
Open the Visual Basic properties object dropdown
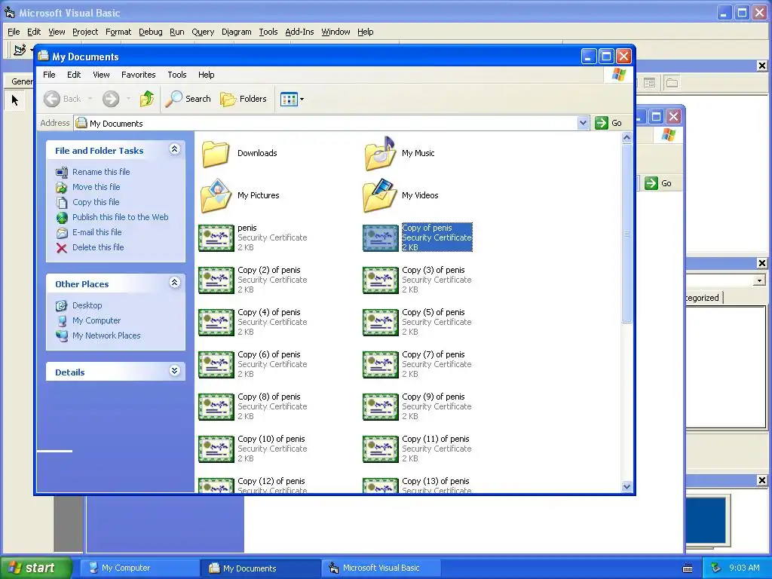point(759,280)
